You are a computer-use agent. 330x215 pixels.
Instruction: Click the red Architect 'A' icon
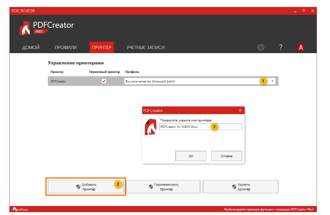pyautogui.click(x=301, y=47)
